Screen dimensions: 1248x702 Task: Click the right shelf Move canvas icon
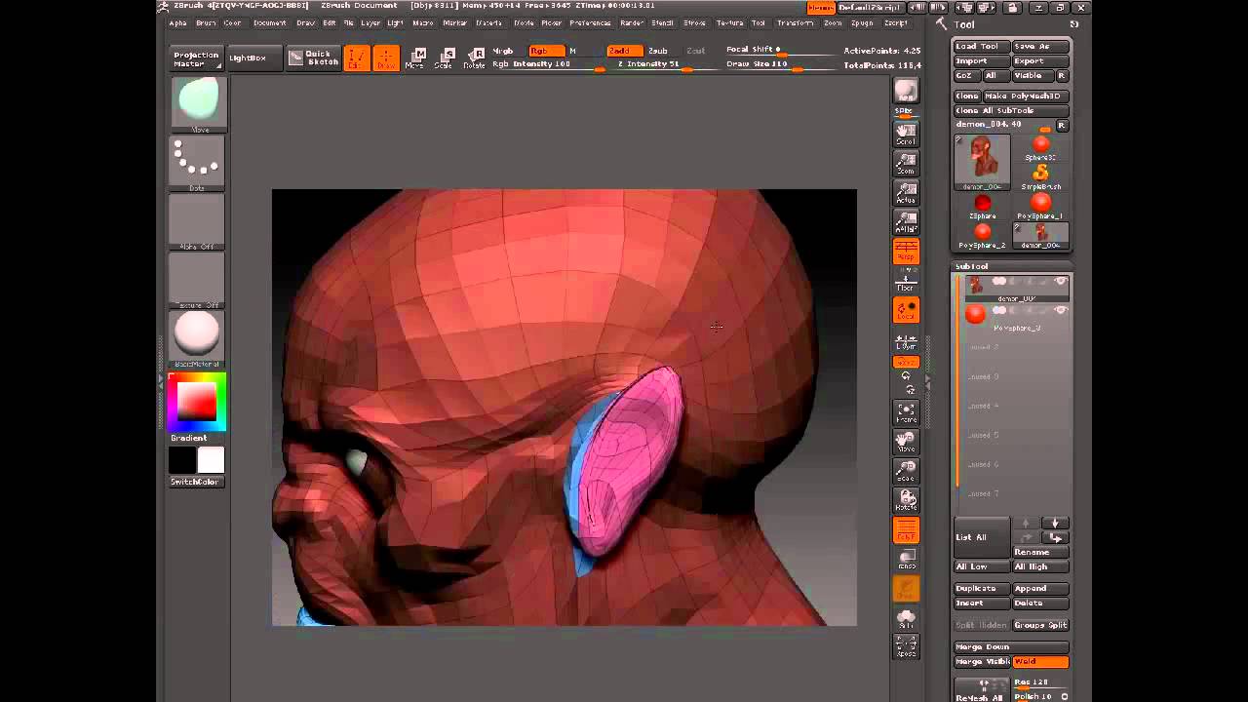click(x=906, y=442)
